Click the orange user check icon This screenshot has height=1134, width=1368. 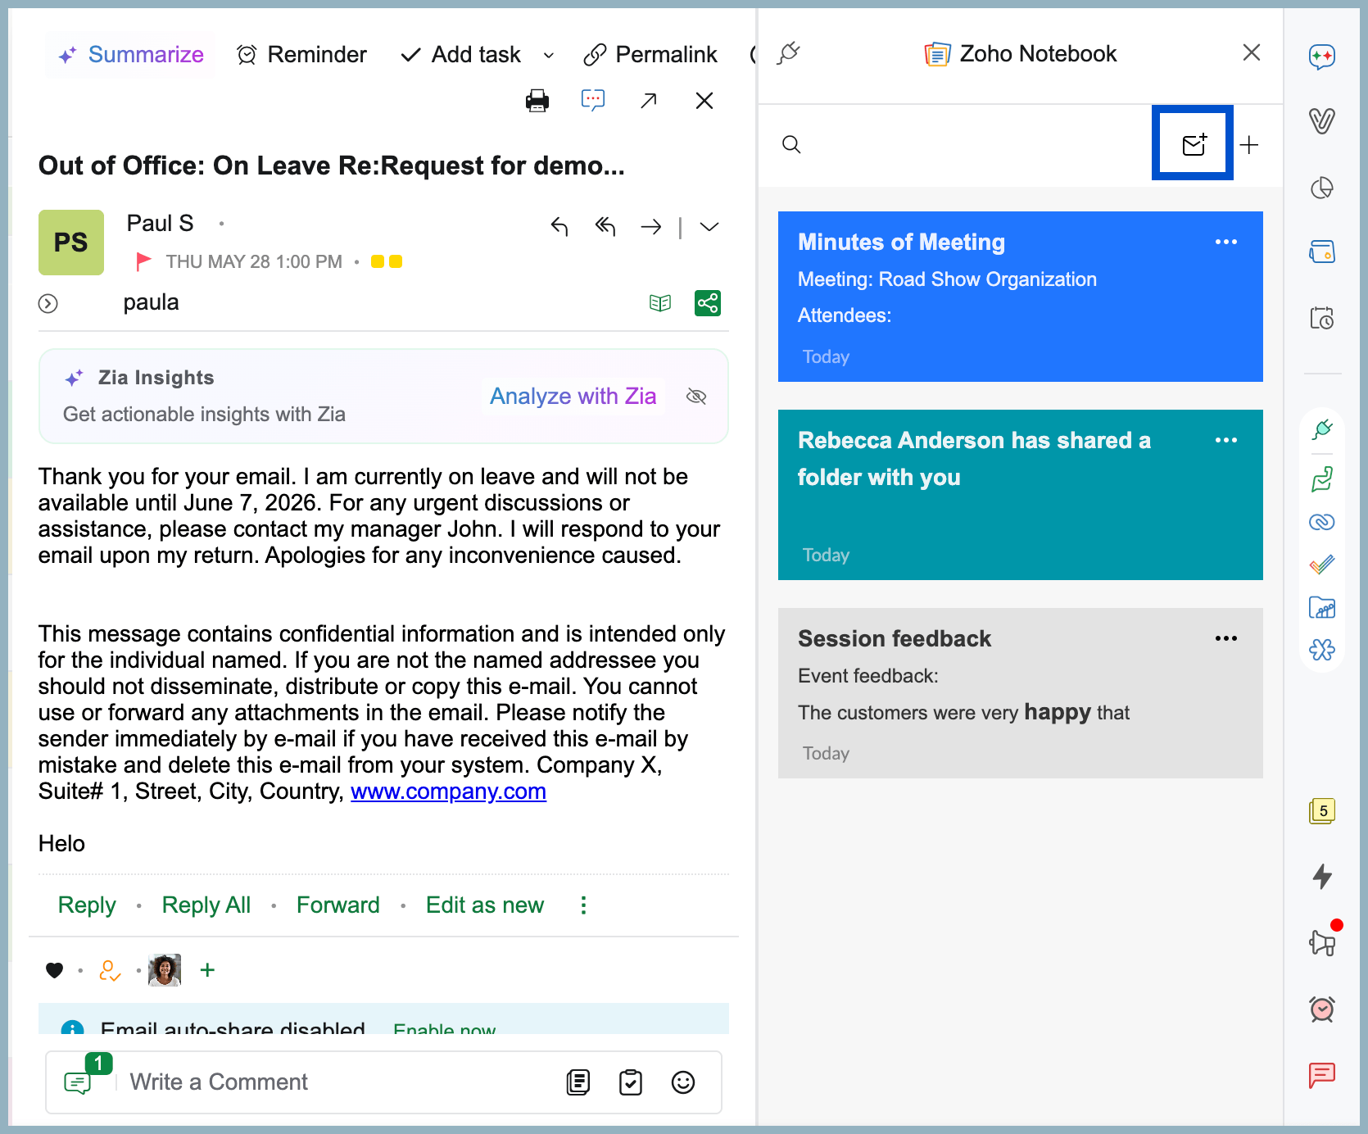click(110, 970)
